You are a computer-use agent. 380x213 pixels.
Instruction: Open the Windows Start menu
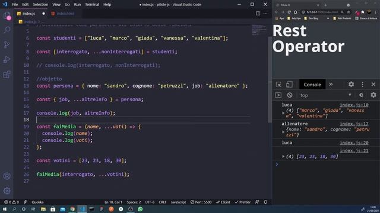point(5,209)
